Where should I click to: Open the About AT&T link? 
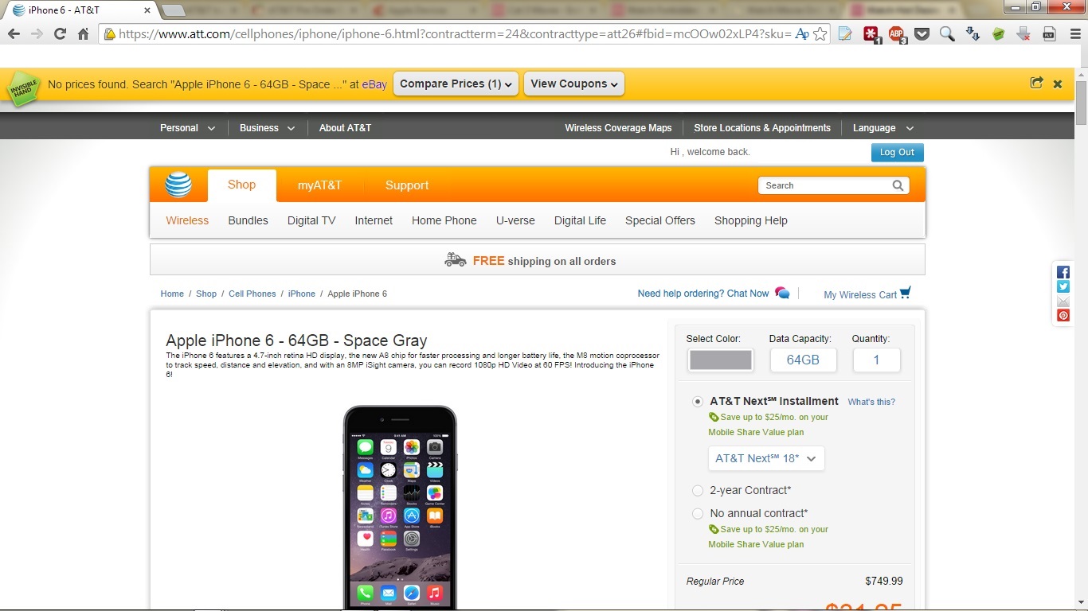pos(345,128)
